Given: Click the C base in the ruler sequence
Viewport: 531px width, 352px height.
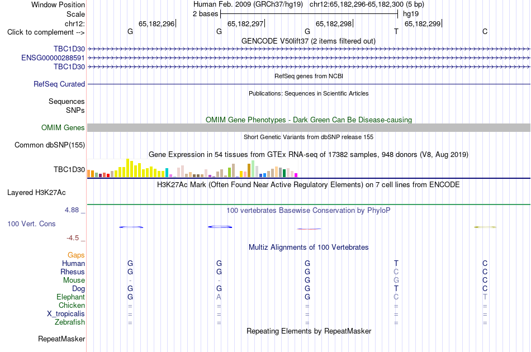Looking at the screenshot, I should [x=485, y=31].
